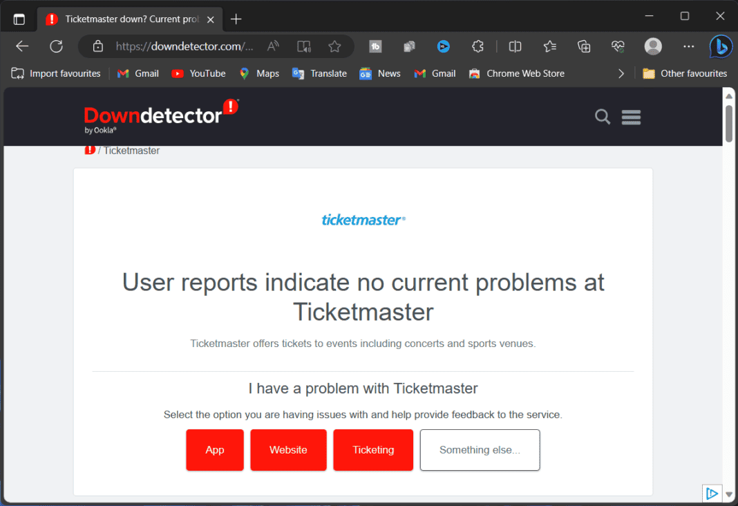Open the Collections icon in toolbar
738x506 pixels.
pos(584,46)
